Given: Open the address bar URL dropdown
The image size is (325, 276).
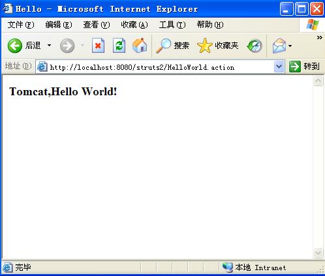Looking at the screenshot, I should coord(279,67).
